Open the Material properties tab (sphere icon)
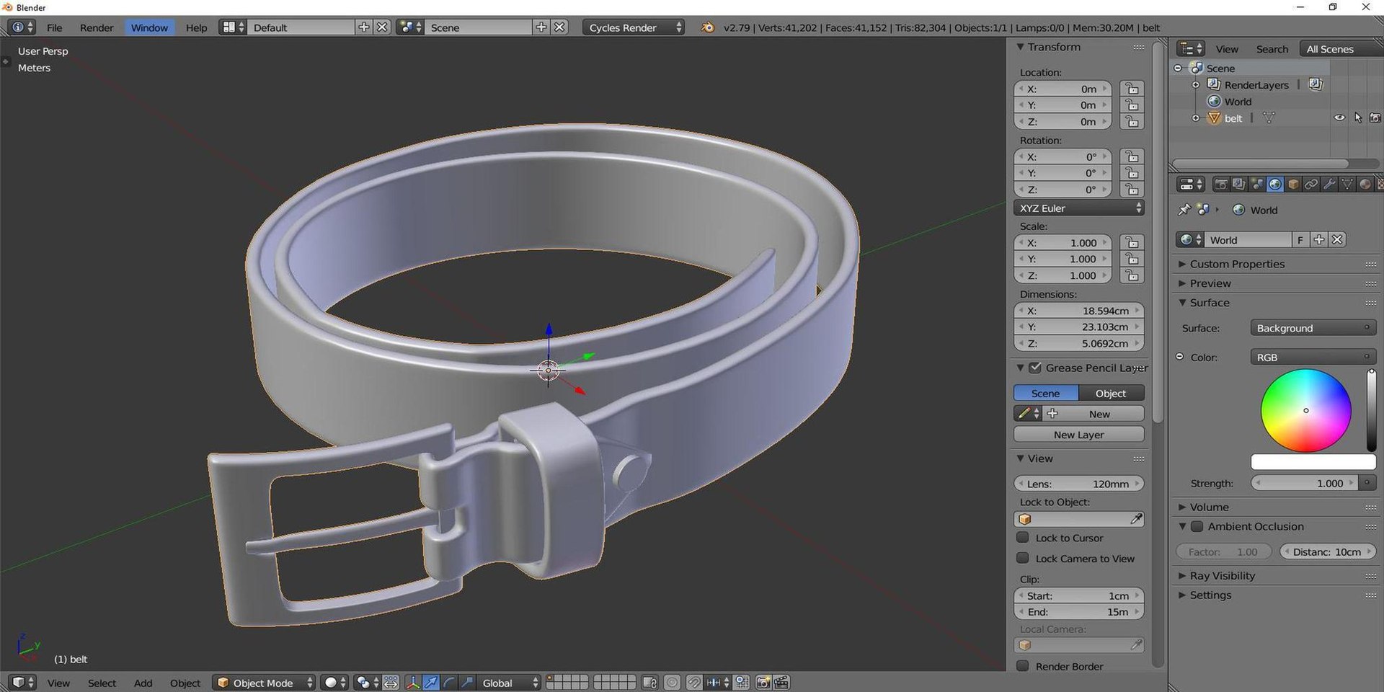 pos(1365,185)
